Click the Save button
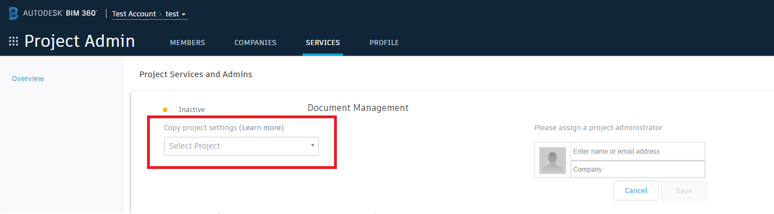 pyautogui.click(x=684, y=191)
